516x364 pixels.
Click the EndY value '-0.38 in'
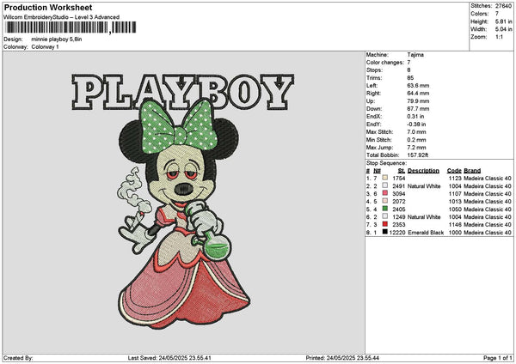(416, 124)
